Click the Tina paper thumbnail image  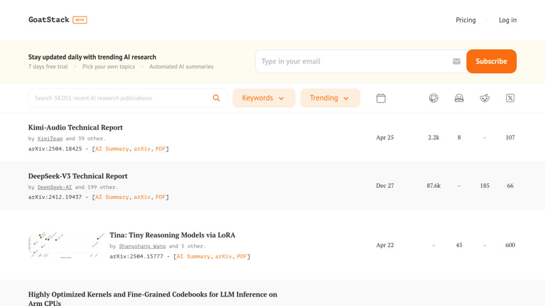pos(66,245)
